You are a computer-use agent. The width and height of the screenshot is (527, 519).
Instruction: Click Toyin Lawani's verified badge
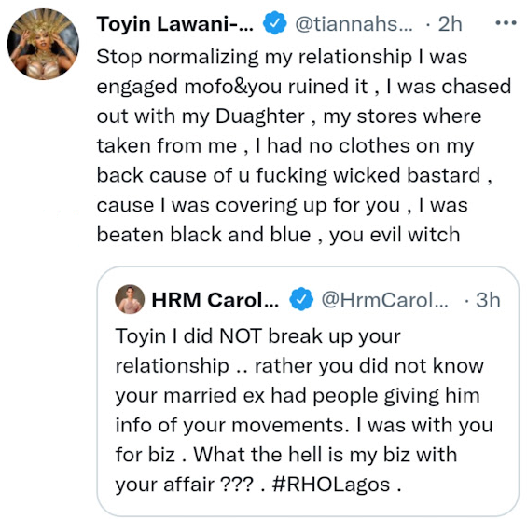pos(274,22)
